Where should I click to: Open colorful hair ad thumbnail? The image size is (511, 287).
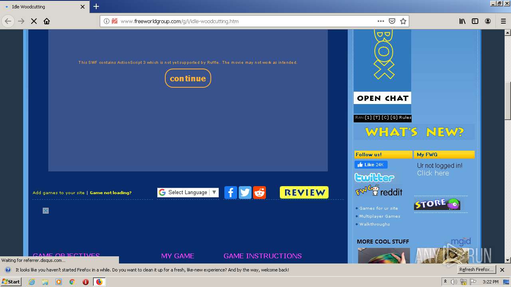(x=384, y=256)
